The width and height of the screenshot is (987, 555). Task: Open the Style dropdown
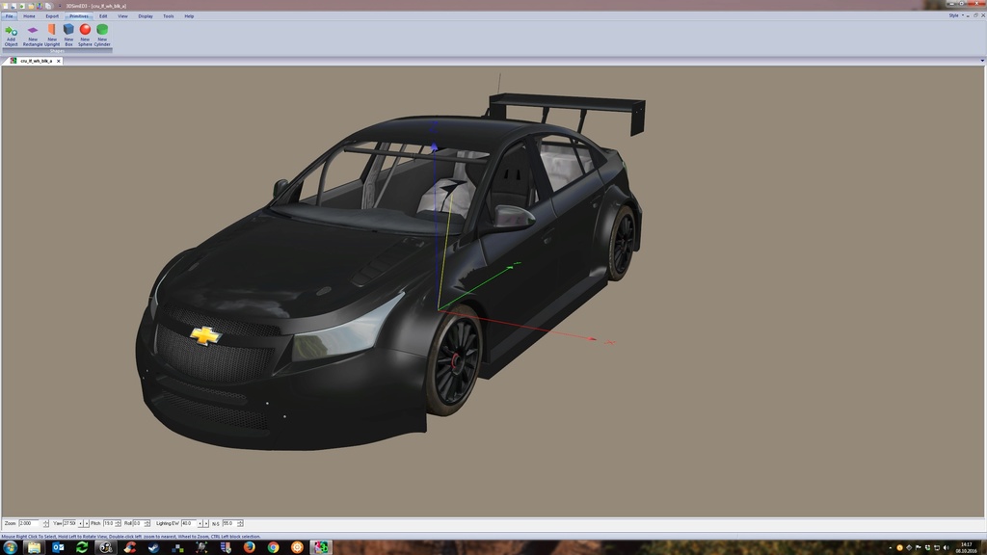[955, 15]
